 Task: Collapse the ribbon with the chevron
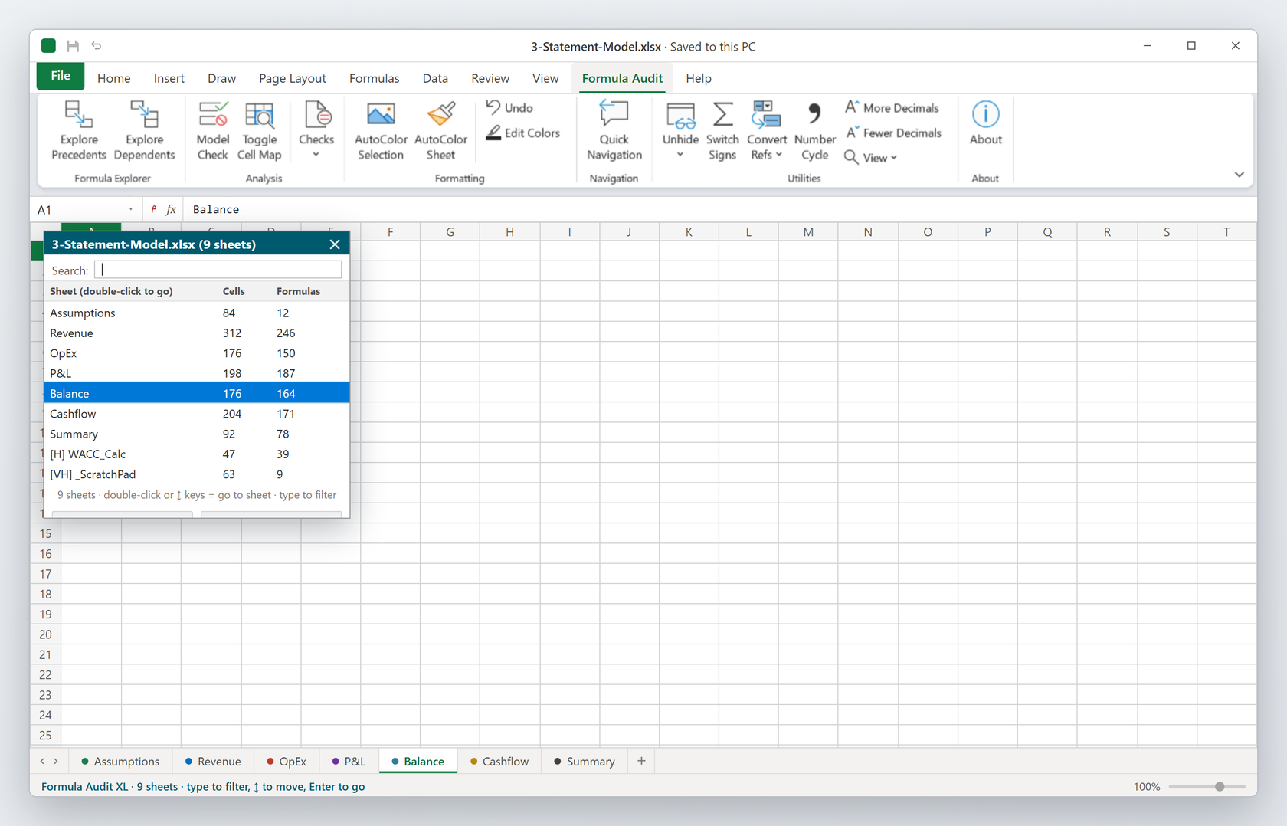(1239, 175)
